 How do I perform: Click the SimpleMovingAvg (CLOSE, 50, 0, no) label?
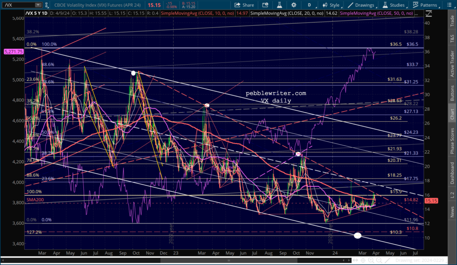tap(376, 13)
